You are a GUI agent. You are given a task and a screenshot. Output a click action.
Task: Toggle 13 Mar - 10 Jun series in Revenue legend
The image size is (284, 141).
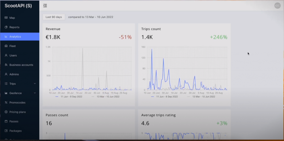tap(105, 97)
